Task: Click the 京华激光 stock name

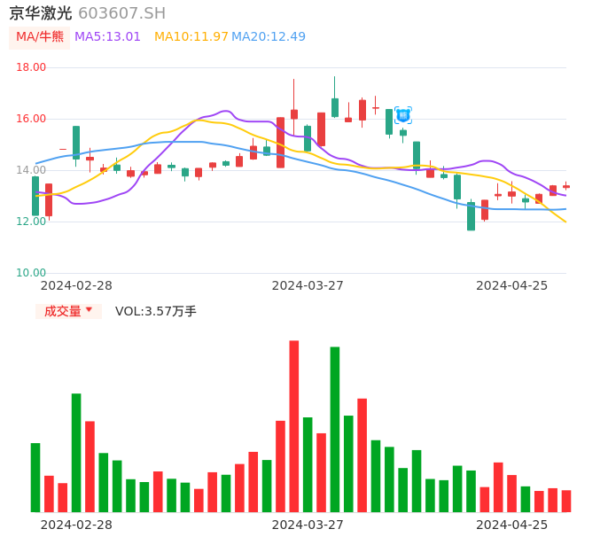Action: pos(40,13)
